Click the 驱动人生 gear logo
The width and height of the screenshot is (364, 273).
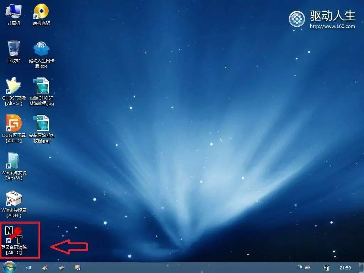point(297,18)
